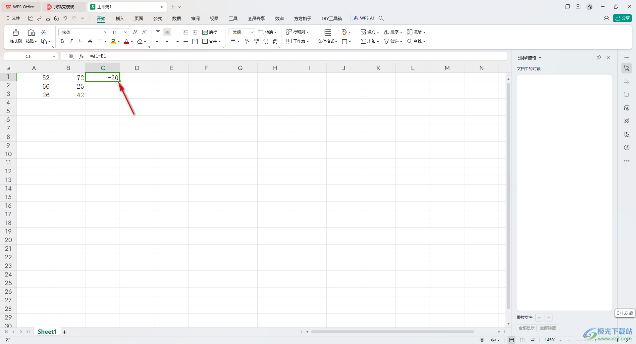Click the Share (分享) button
Viewport: 636px width, 344px height.
[x=622, y=18]
